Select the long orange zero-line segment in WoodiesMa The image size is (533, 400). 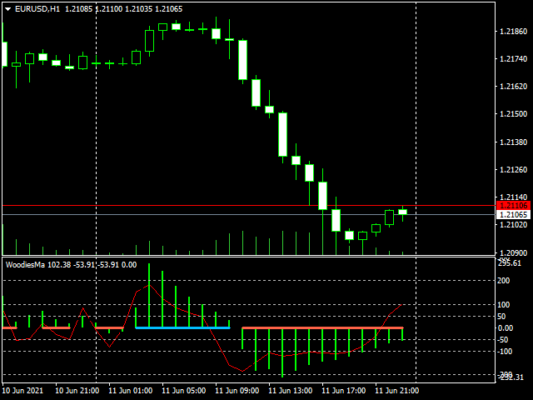(x=322, y=327)
